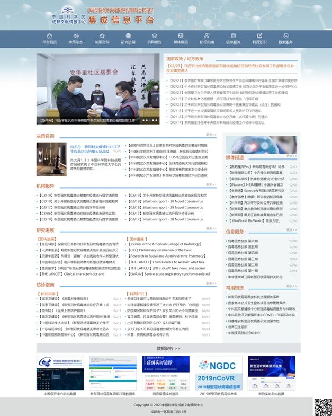
Task: Click the NGDC 2019nCoVR database thumbnail
Action: pyautogui.click(x=219, y=373)
